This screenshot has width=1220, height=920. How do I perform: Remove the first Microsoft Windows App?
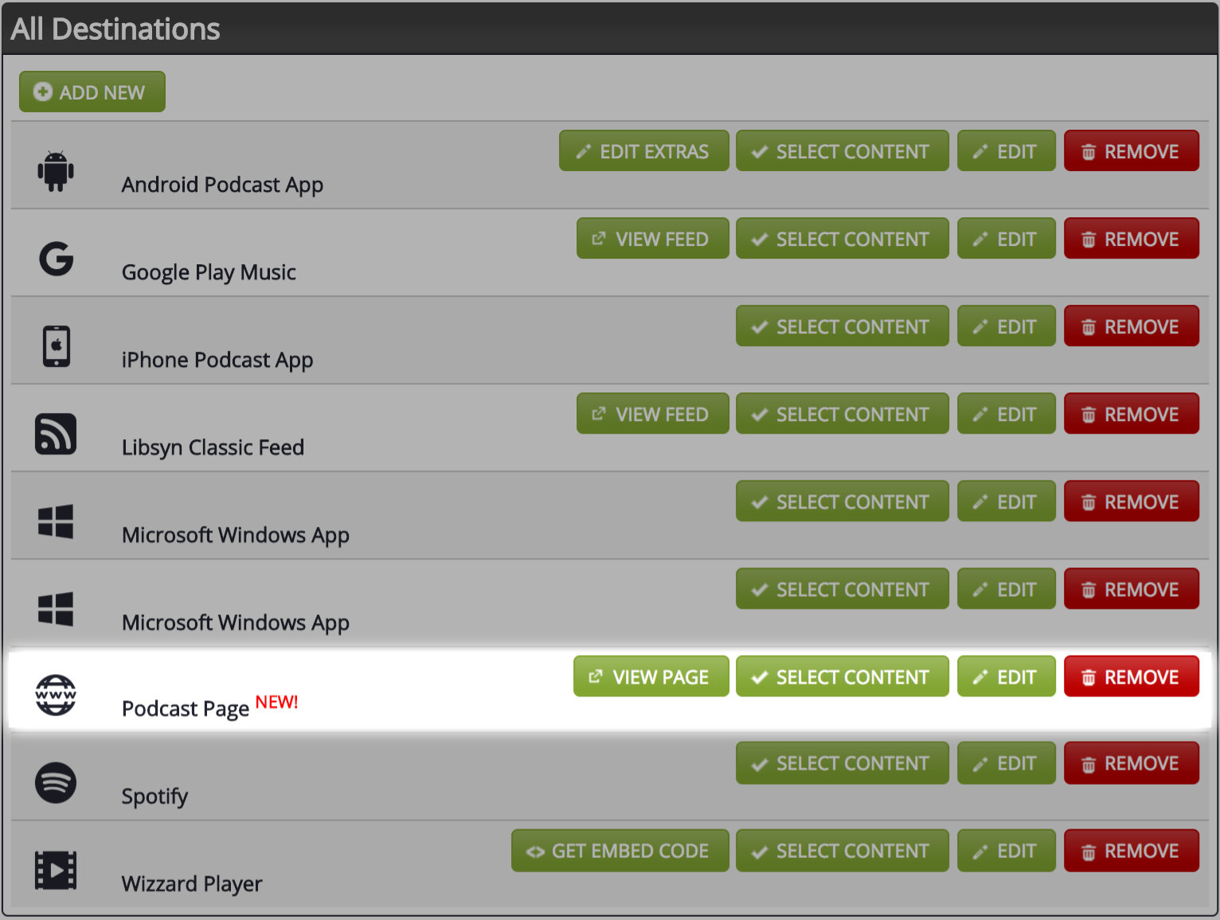pyautogui.click(x=1132, y=501)
